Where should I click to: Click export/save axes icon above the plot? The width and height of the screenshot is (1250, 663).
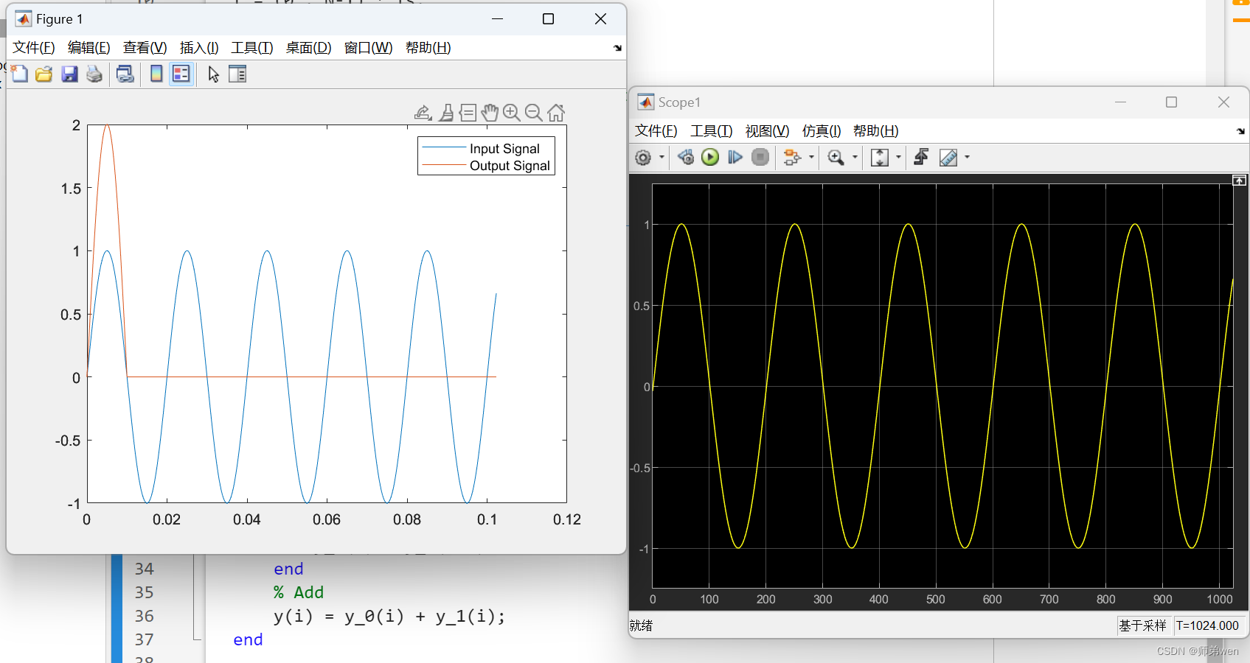click(423, 113)
